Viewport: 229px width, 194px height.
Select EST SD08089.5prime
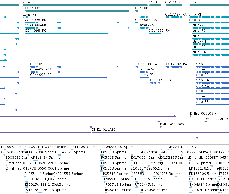6,160
